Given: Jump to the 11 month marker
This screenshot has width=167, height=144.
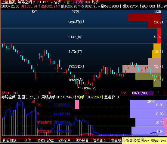Looking at the screenshot, I should 87,93.
